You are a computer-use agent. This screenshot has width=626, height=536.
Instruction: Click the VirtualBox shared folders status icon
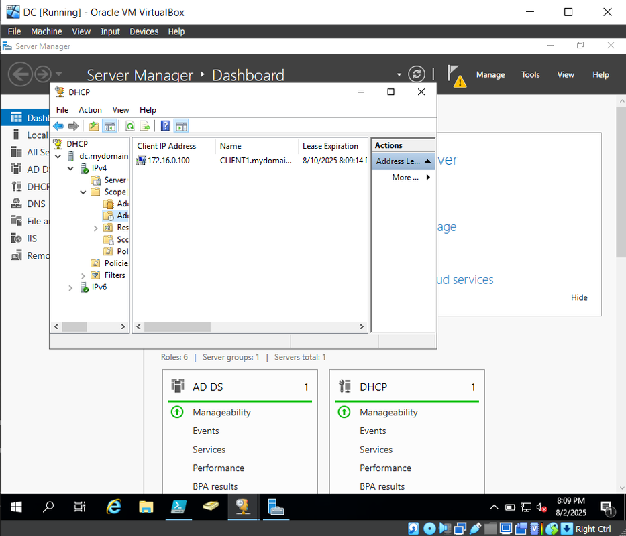pyautogui.click(x=490, y=529)
